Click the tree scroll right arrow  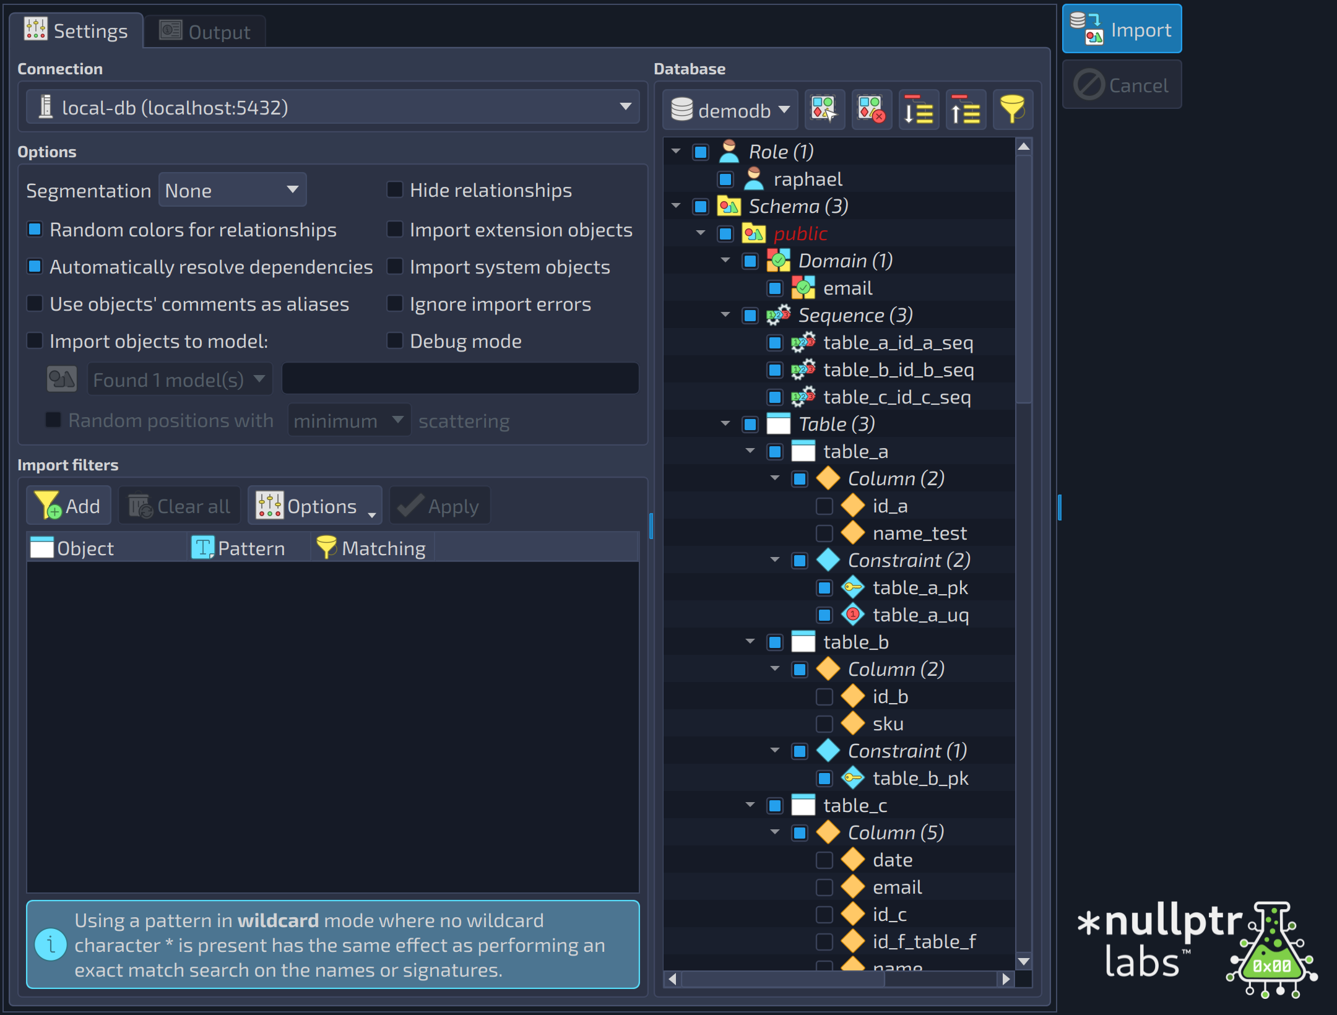pyautogui.click(x=1006, y=978)
